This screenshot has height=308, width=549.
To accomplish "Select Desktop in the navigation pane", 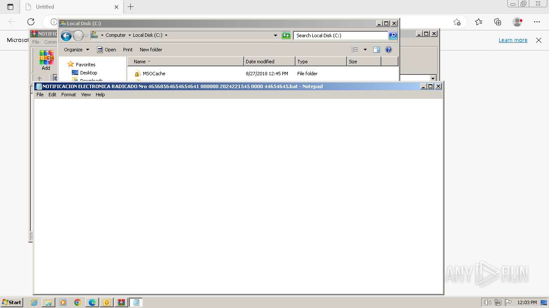I will point(88,73).
